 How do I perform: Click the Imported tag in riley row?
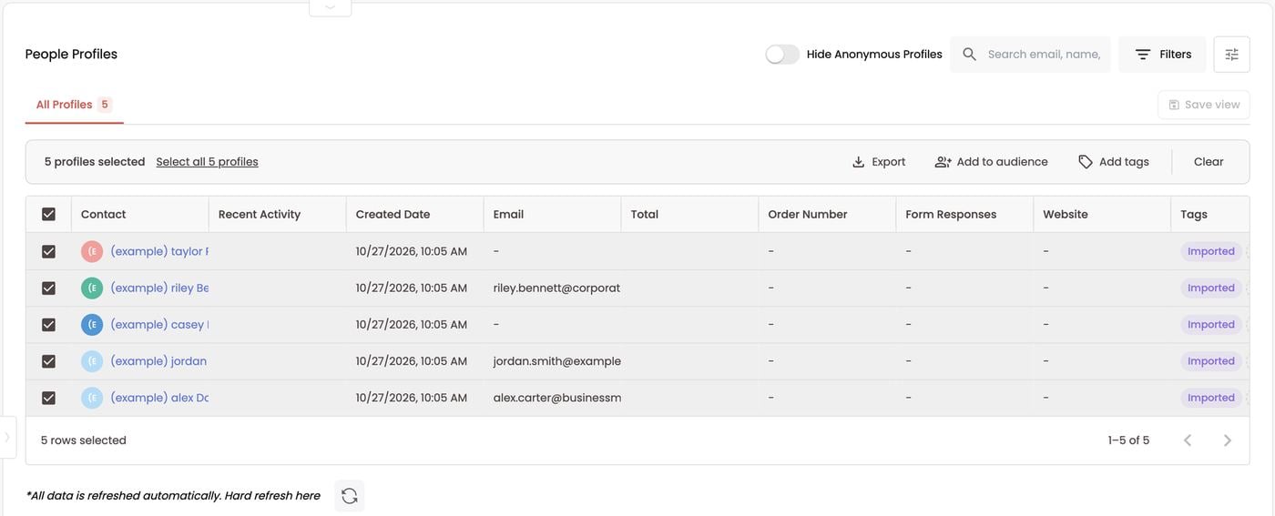tap(1211, 288)
